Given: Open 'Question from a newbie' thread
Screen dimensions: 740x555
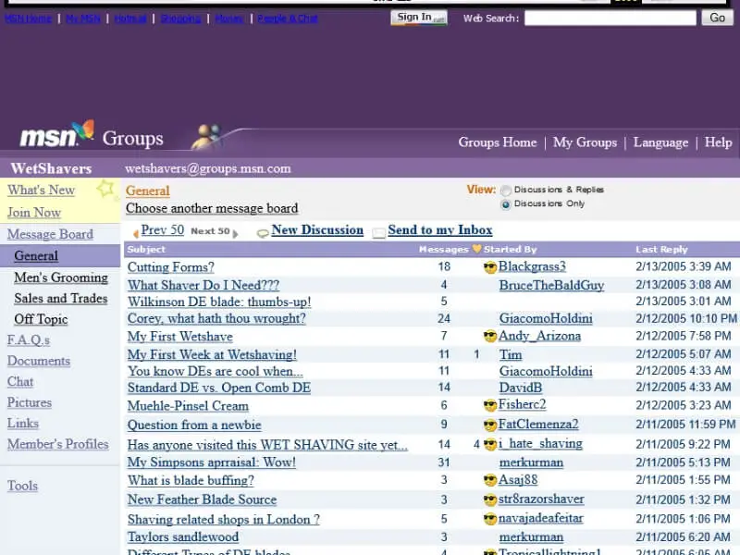Looking at the screenshot, I should (x=194, y=425).
